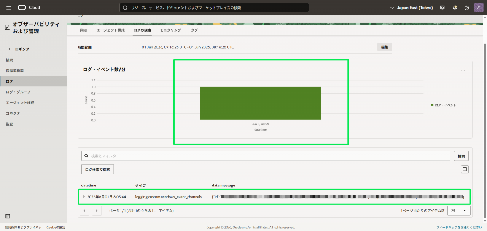Open the help question mark icon
Image resolution: width=487 pixels, height=231 pixels.
tap(466, 8)
